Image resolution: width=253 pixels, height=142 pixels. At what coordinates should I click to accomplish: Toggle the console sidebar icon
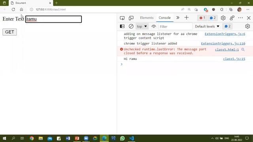[122, 26]
